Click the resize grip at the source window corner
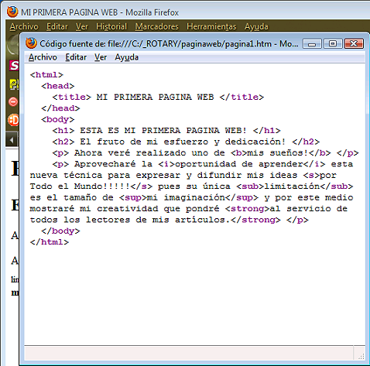 point(361,356)
